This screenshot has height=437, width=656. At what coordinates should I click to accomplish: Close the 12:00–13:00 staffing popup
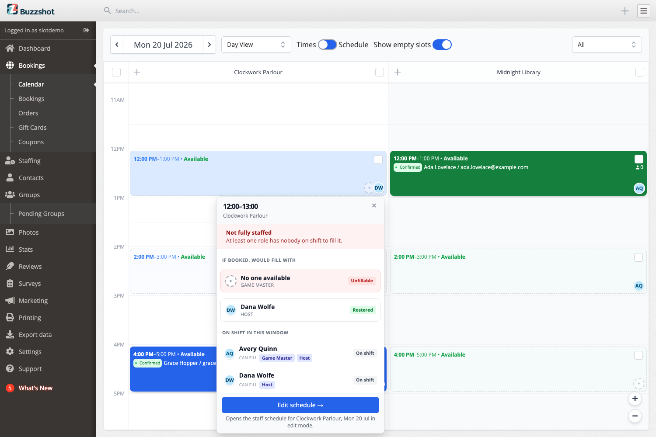click(x=374, y=205)
